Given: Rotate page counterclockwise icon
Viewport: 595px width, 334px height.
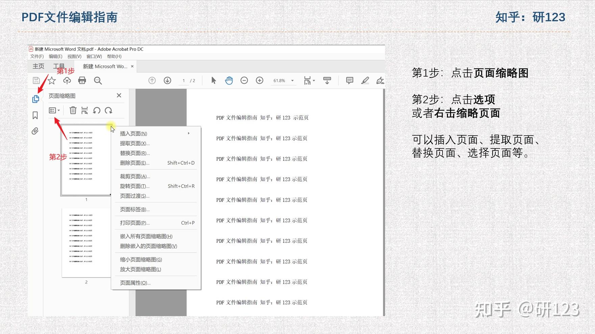Looking at the screenshot, I should [x=97, y=110].
